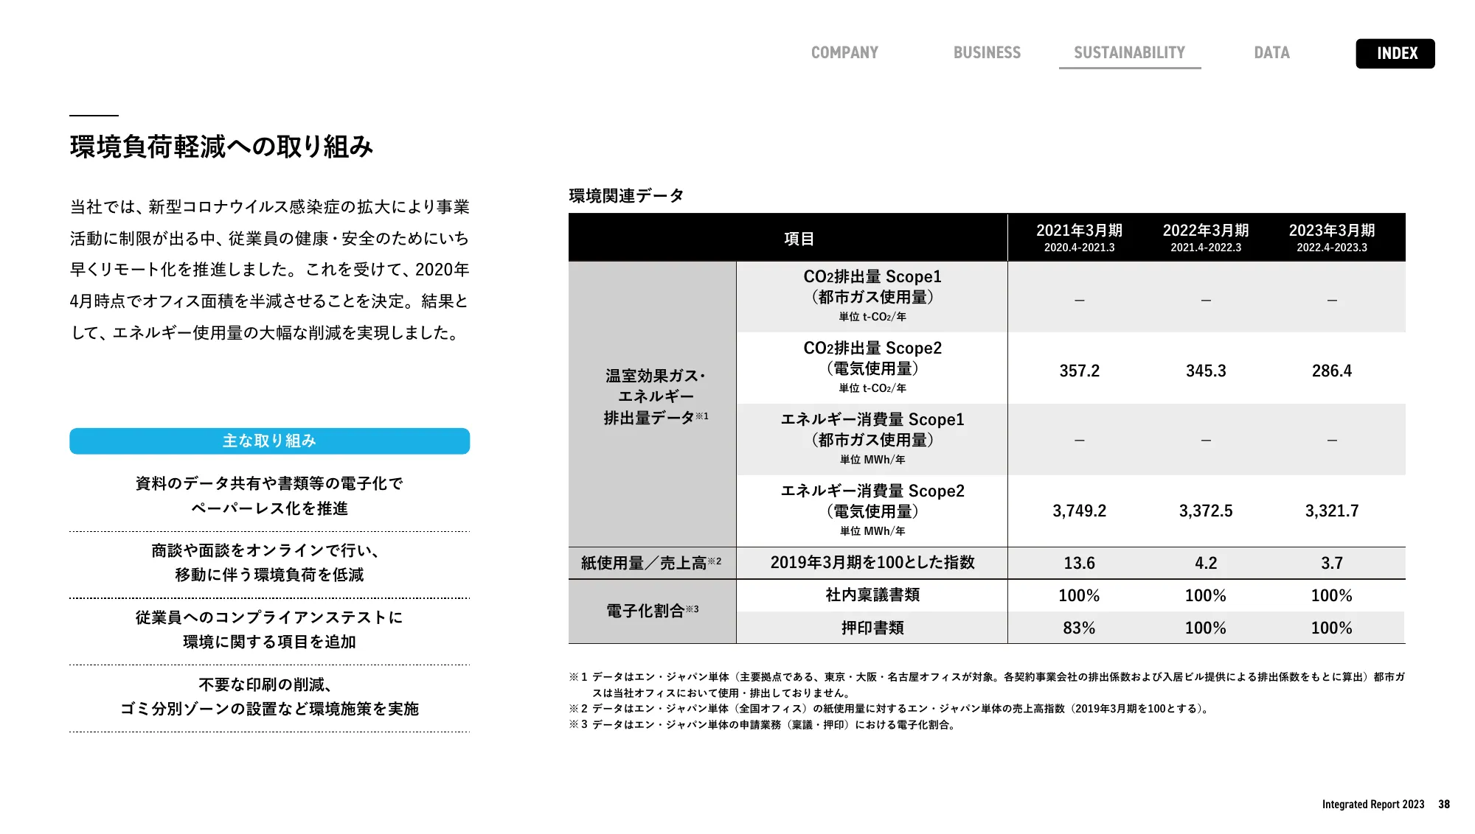Click the エネルギー消費量 Scope2 row label
Image resolution: width=1475 pixels, height=834 pixels.
872,511
